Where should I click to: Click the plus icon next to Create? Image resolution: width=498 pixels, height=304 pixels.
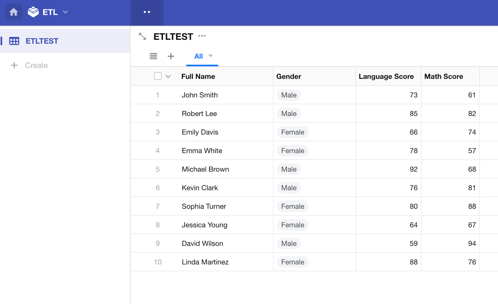pyautogui.click(x=14, y=65)
